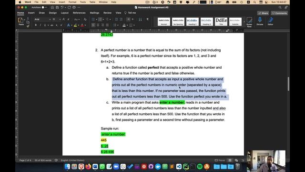The width and height of the screenshot is (305, 172).
Task: Align text to the right
Action: tap(102, 25)
